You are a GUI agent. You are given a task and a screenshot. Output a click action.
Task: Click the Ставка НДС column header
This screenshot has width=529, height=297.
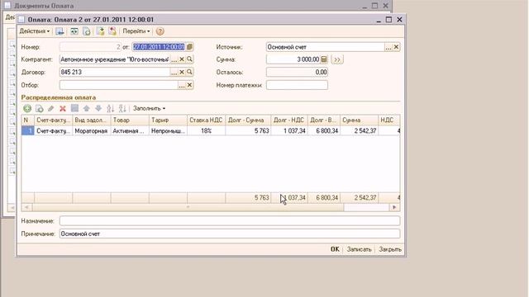[206, 120]
